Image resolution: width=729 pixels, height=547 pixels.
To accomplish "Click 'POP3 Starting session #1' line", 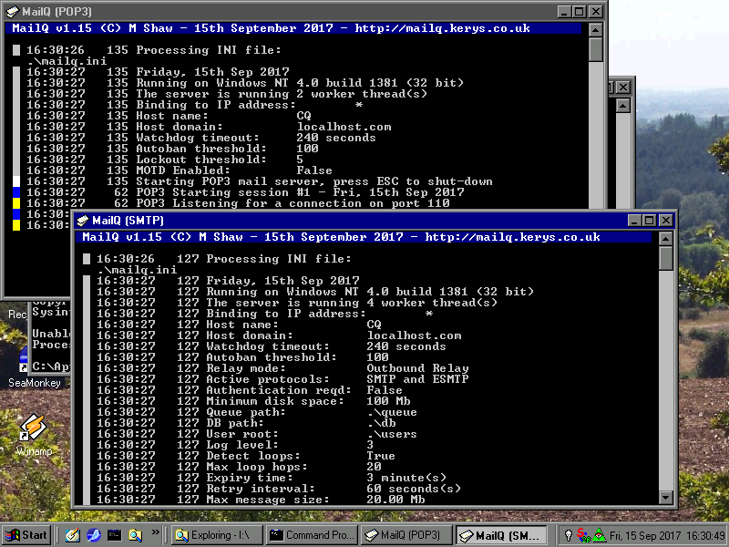I will coord(245,192).
